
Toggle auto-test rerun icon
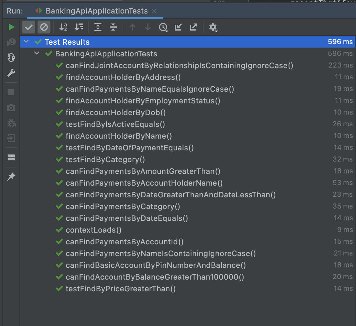coord(11,58)
